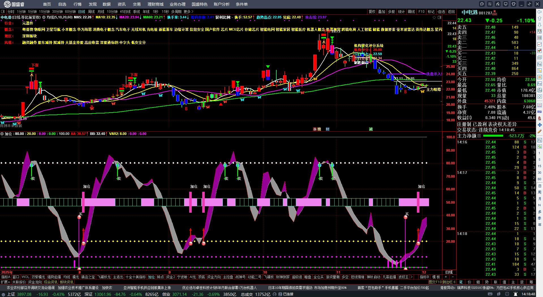Click the 日线 label below price axis
This screenshot has width=543, height=297.
(x=449, y=272)
